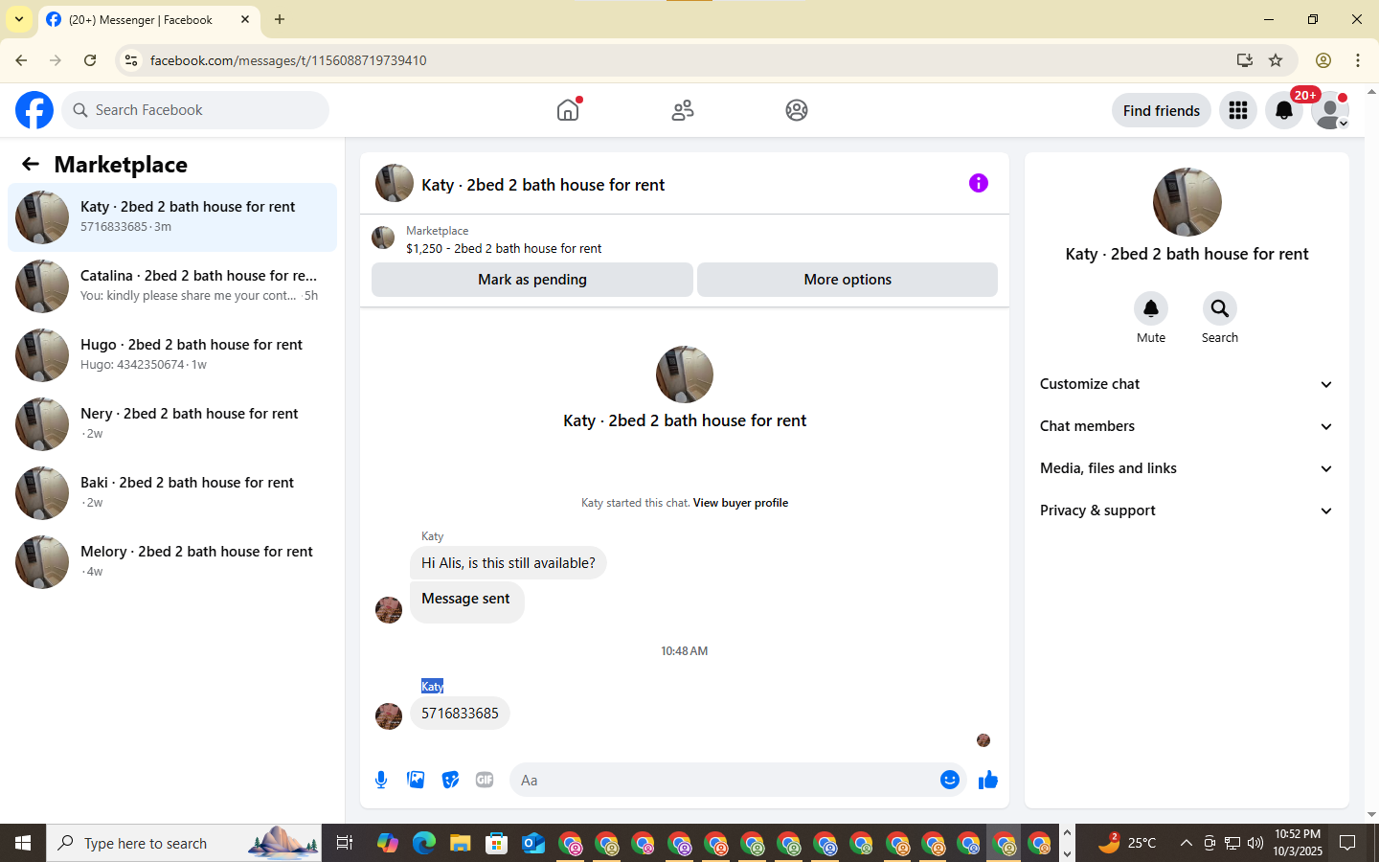
Task: Launch Outlook from the taskbar
Action: (533, 843)
